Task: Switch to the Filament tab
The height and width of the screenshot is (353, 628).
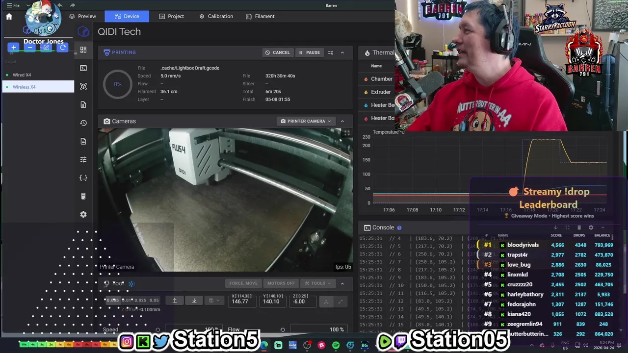Action: (x=261, y=16)
